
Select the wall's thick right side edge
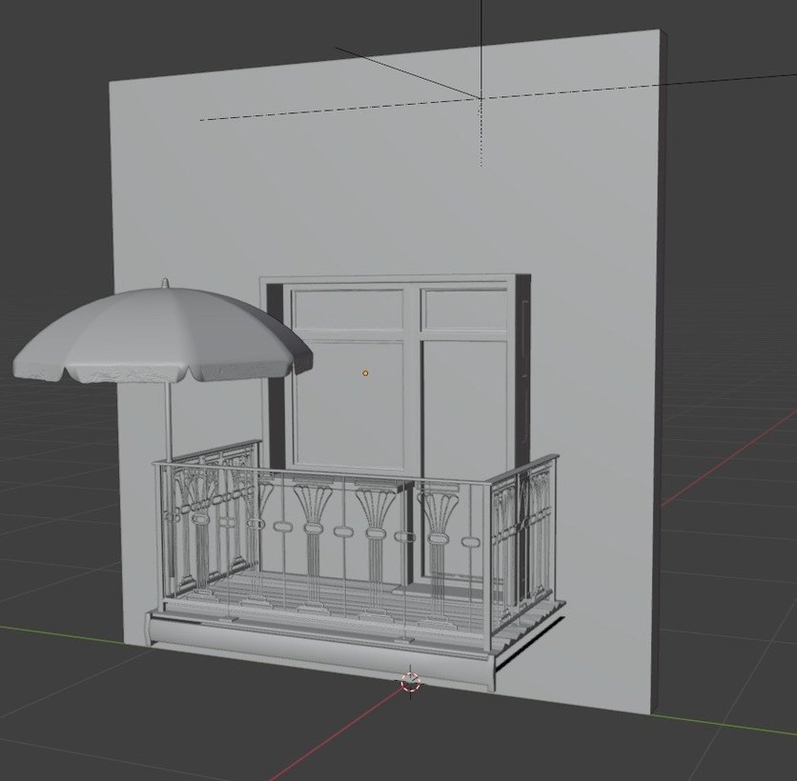point(660,381)
